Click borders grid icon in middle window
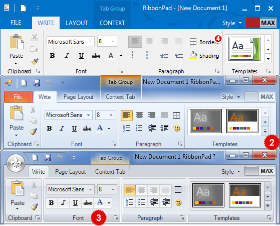The image size is (280, 226). point(177,115)
